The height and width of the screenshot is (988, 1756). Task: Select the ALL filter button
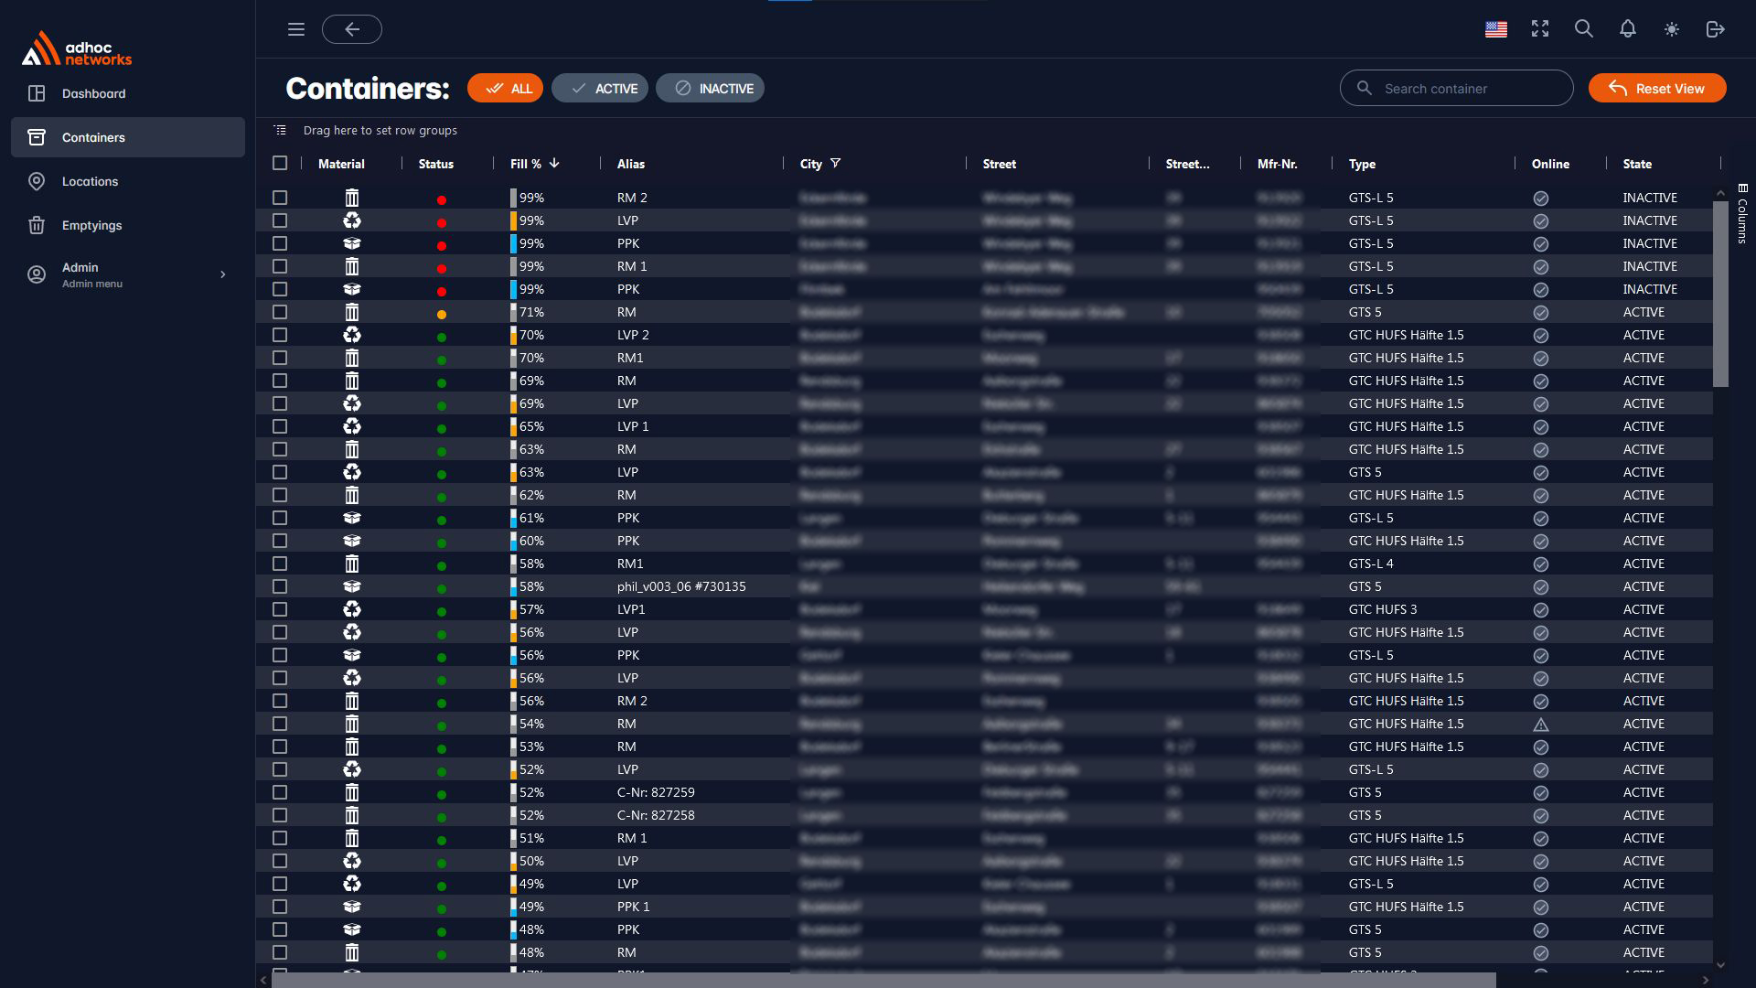pos(505,88)
